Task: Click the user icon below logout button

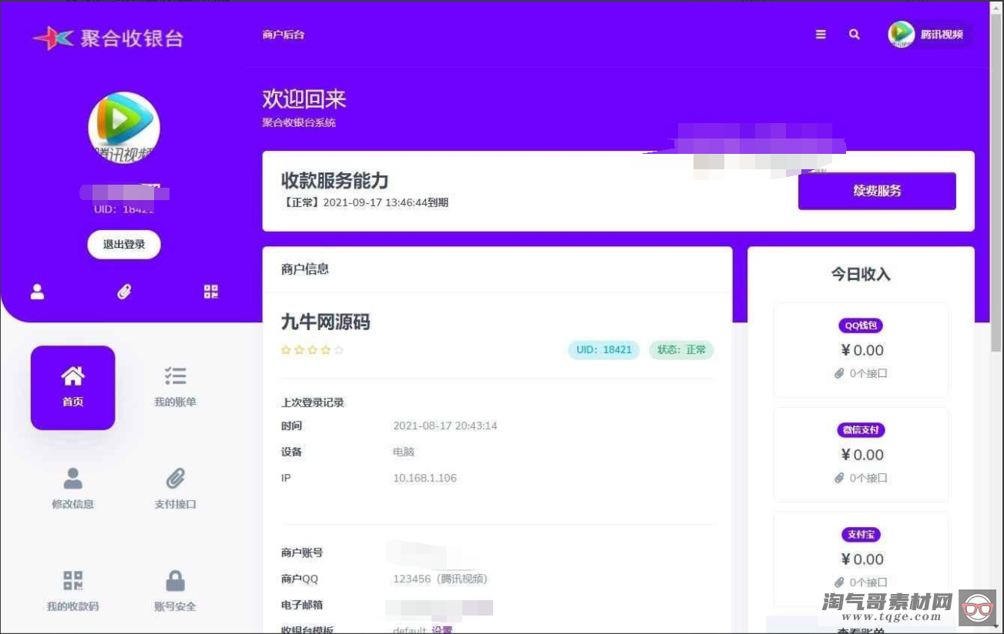Action: point(37,292)
